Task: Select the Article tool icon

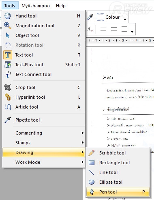Action: click(8, 107)
